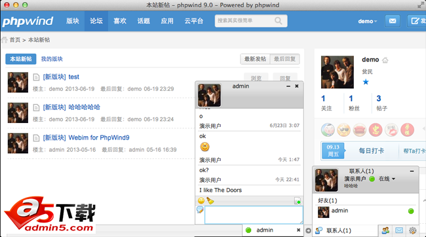This screenshot has width=426, height=237.
Task: Click admin's avatar in chat header
Action: (209, 96)
